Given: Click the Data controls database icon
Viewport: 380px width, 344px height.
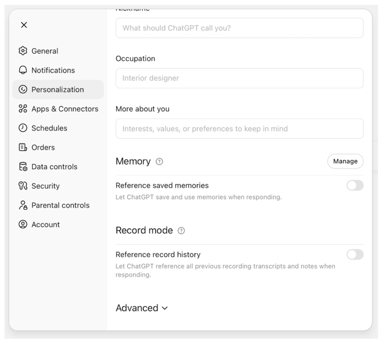Looking at the screenshot, I should (x=23, y=167).
